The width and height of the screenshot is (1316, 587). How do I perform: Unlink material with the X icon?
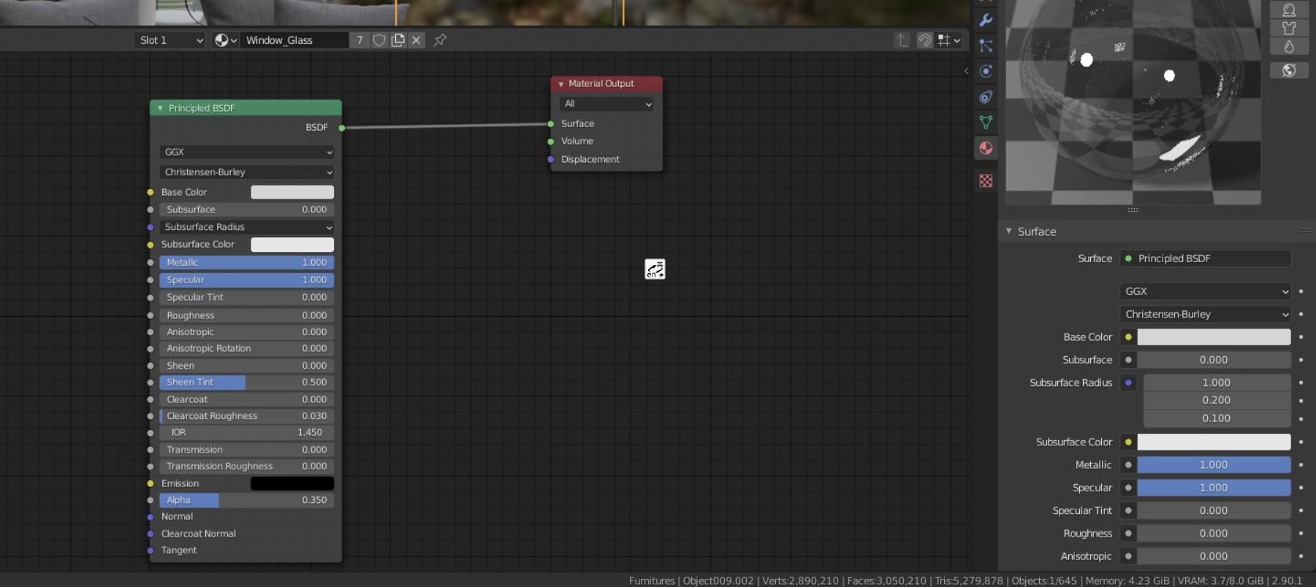pyautogui.click(x=417, y=40)
